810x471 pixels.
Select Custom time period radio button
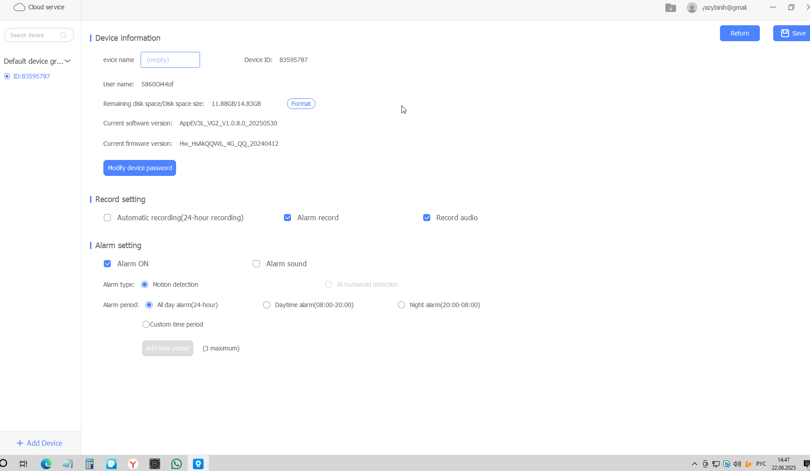pos(146,324)
